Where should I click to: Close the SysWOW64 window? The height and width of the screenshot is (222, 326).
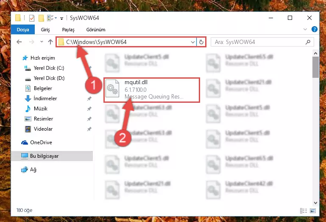(x=309, y=18)
